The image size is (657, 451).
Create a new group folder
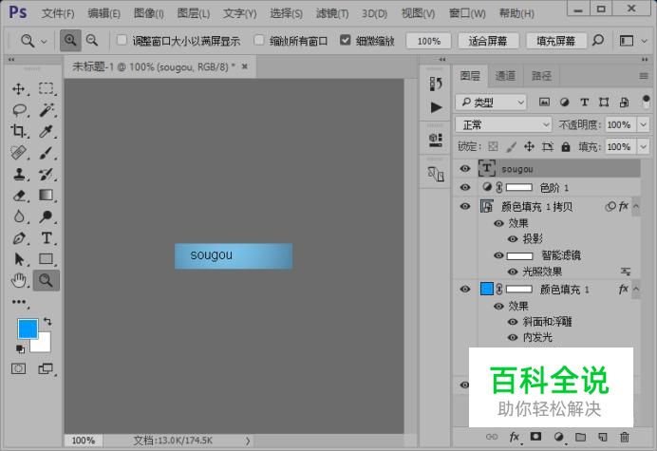point(580,437)
